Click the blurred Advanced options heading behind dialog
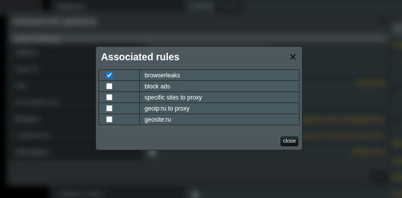 (x=54, y=21)
